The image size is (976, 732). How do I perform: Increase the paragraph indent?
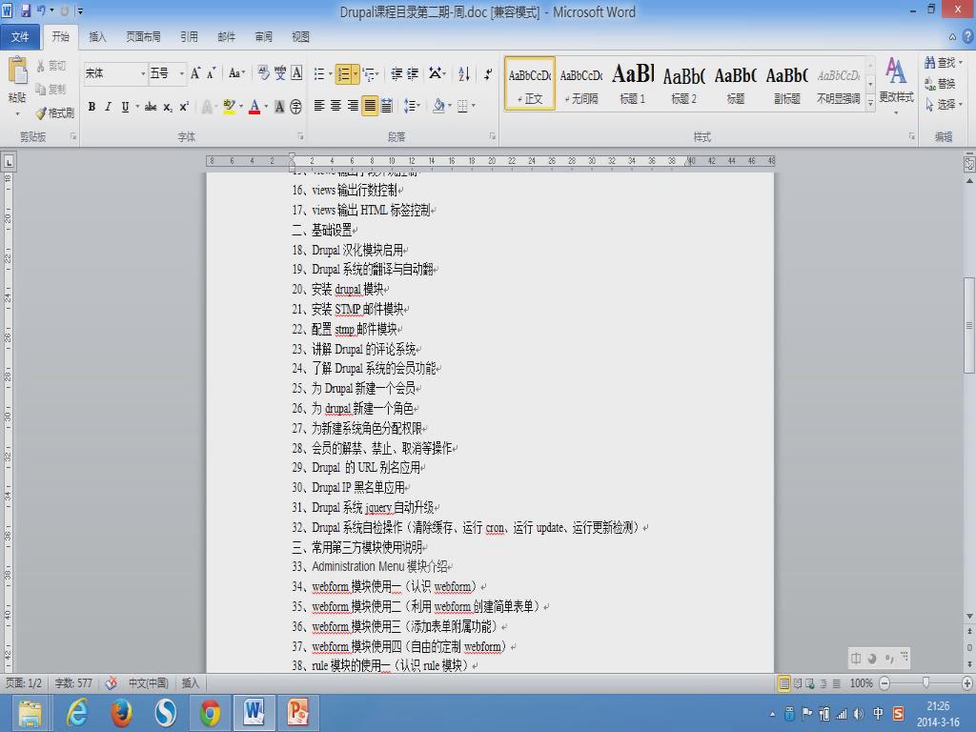[x=412, y=74]
